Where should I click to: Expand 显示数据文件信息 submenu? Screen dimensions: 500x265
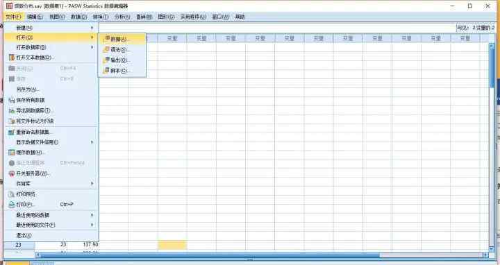tap(92, 142)
